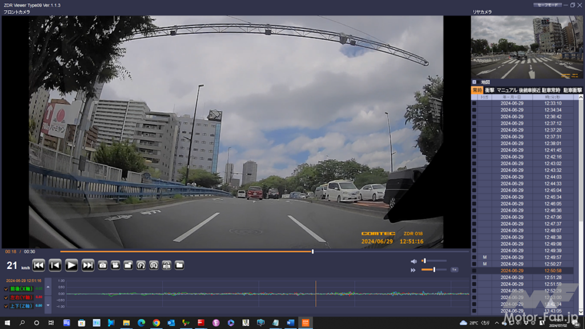Switch to the 衝撃 tab
The width and height of the screenshot is (585, 329).
[490, 90]
